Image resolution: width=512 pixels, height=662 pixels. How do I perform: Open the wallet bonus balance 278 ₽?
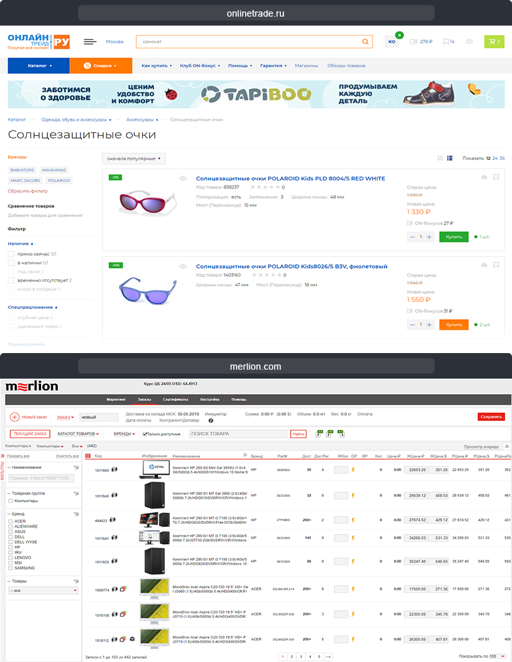pos(421,42)
